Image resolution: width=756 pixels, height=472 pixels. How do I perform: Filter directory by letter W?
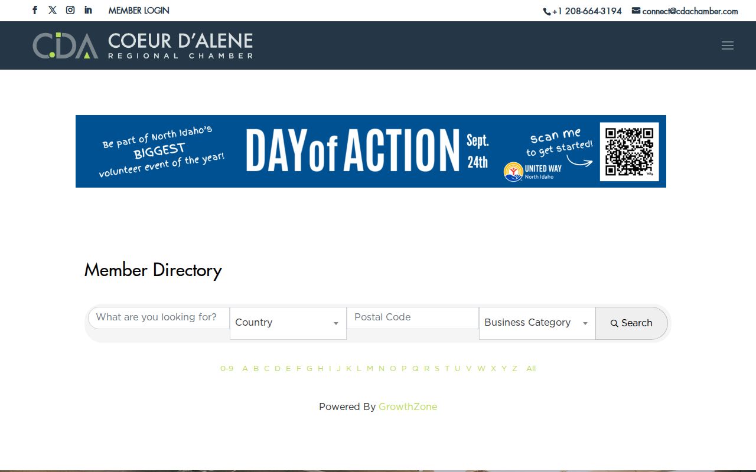point(481,369)
